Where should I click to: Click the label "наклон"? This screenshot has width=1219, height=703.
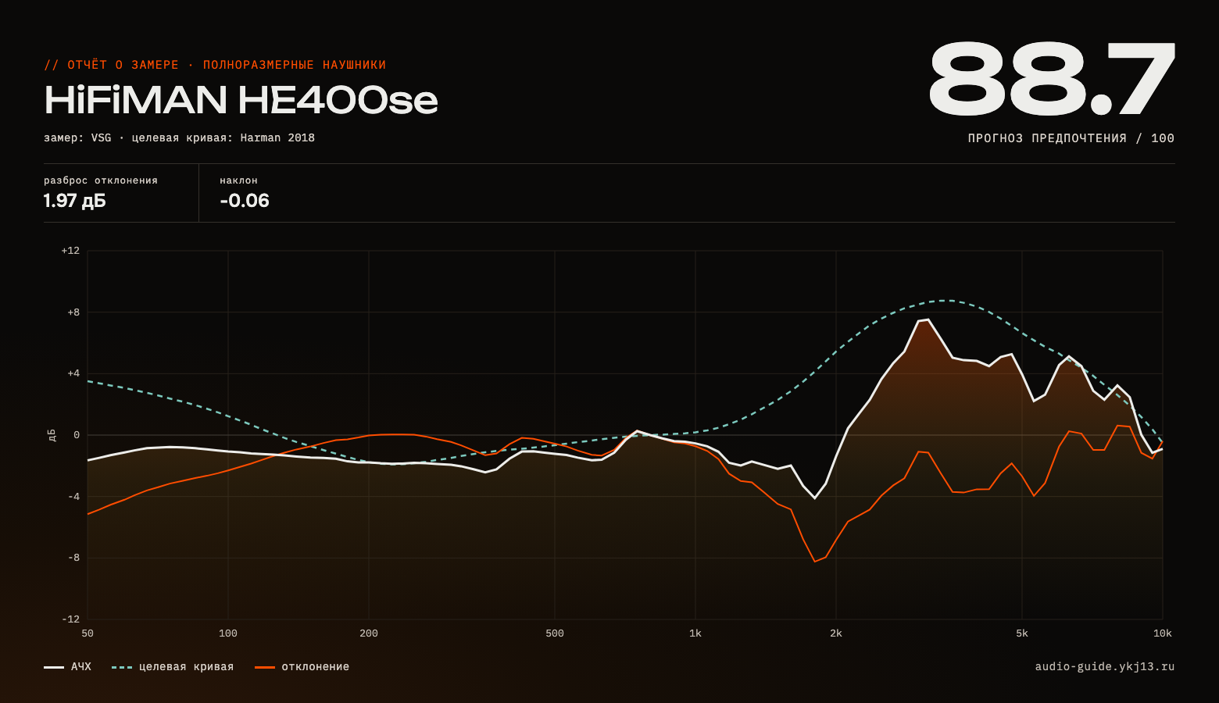pos(238,180)
